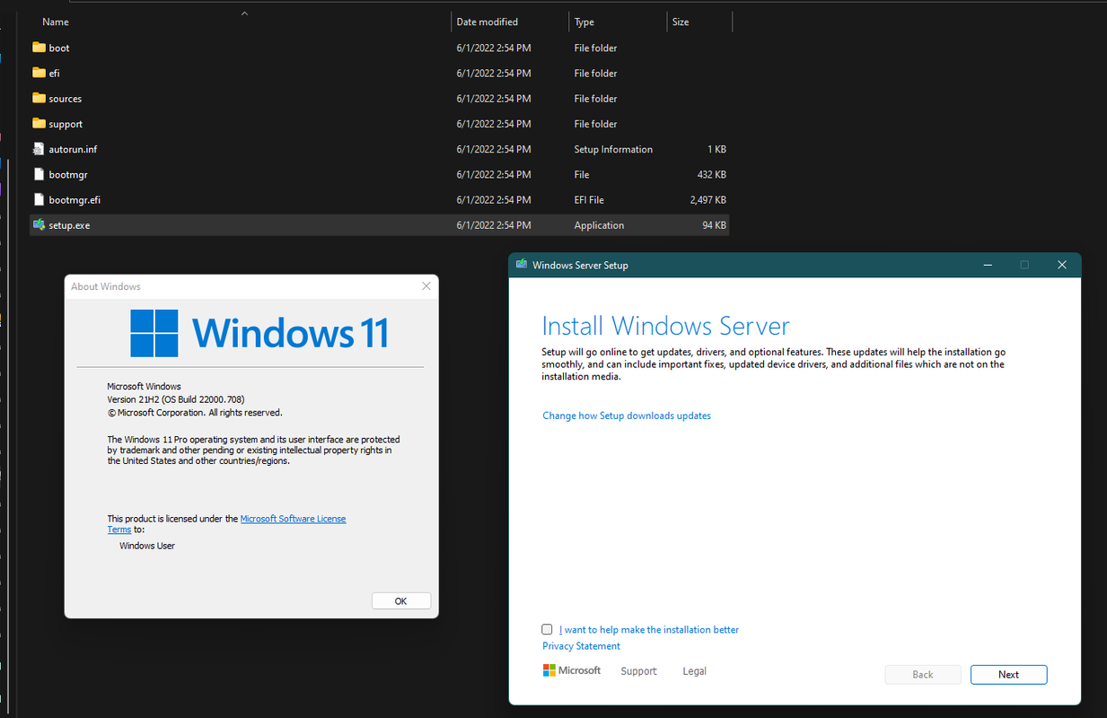Select the sources folder icon
The width and height of the screenshot is (1107, 718).
[x=39, y=98]
